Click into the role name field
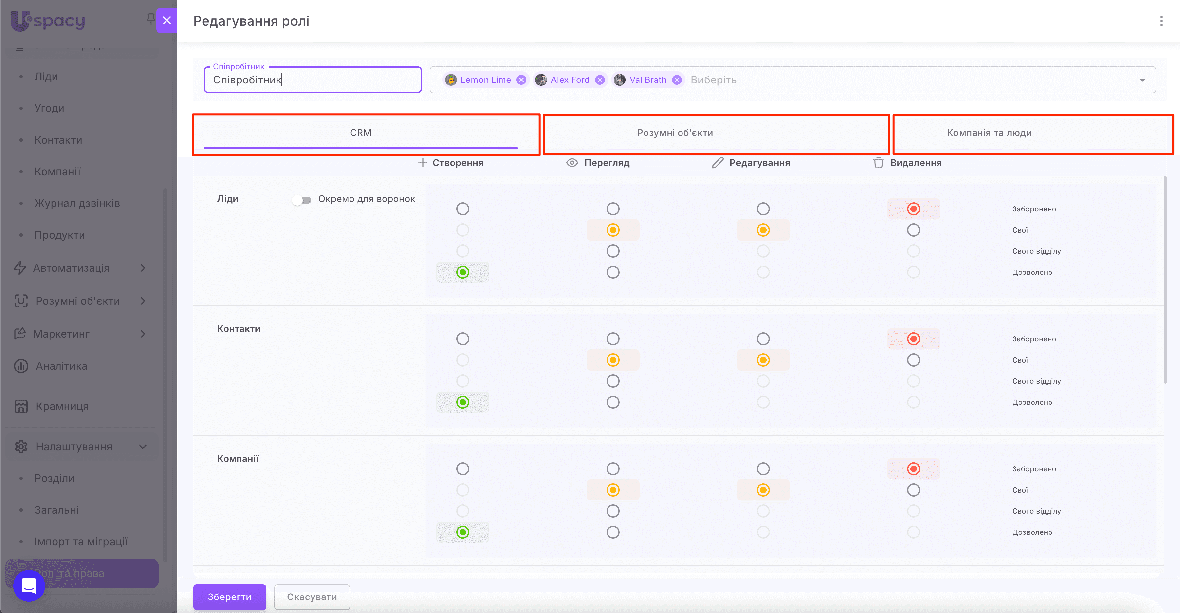Screen dimensions: 1180x613 313,80
